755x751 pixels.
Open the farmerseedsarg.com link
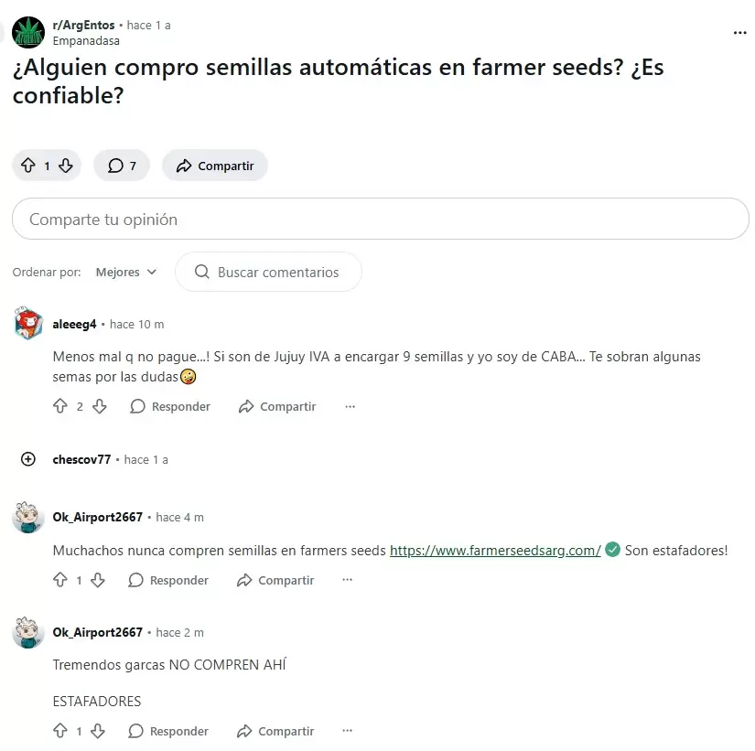click(x=496, y=551)
